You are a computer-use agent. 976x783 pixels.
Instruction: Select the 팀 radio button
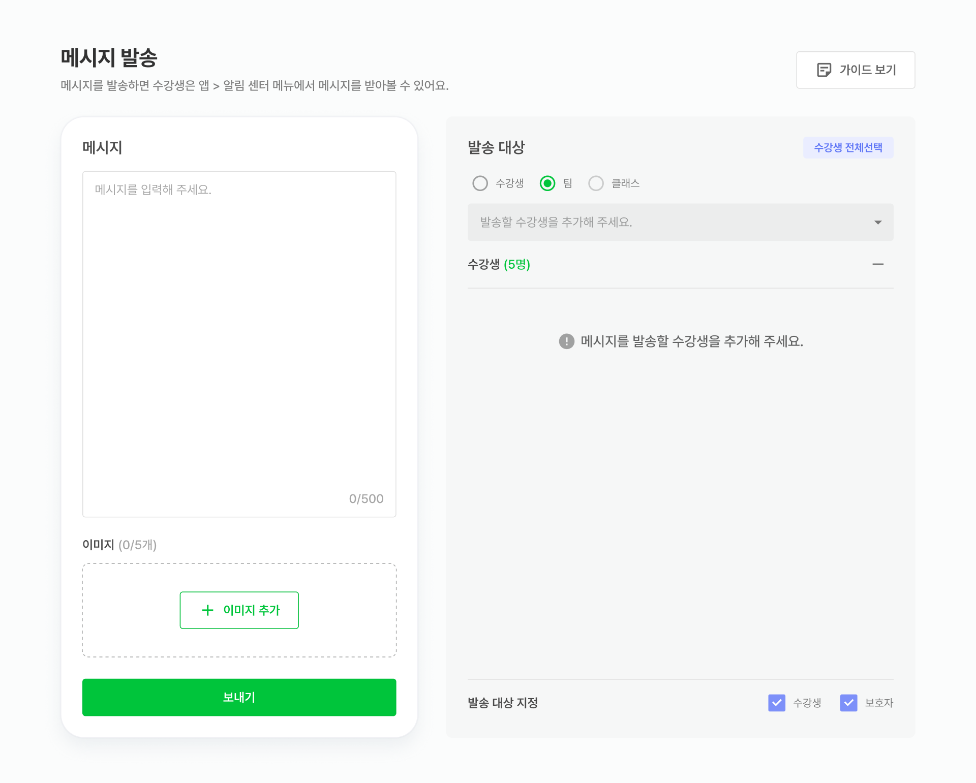[x=547, y=183]
